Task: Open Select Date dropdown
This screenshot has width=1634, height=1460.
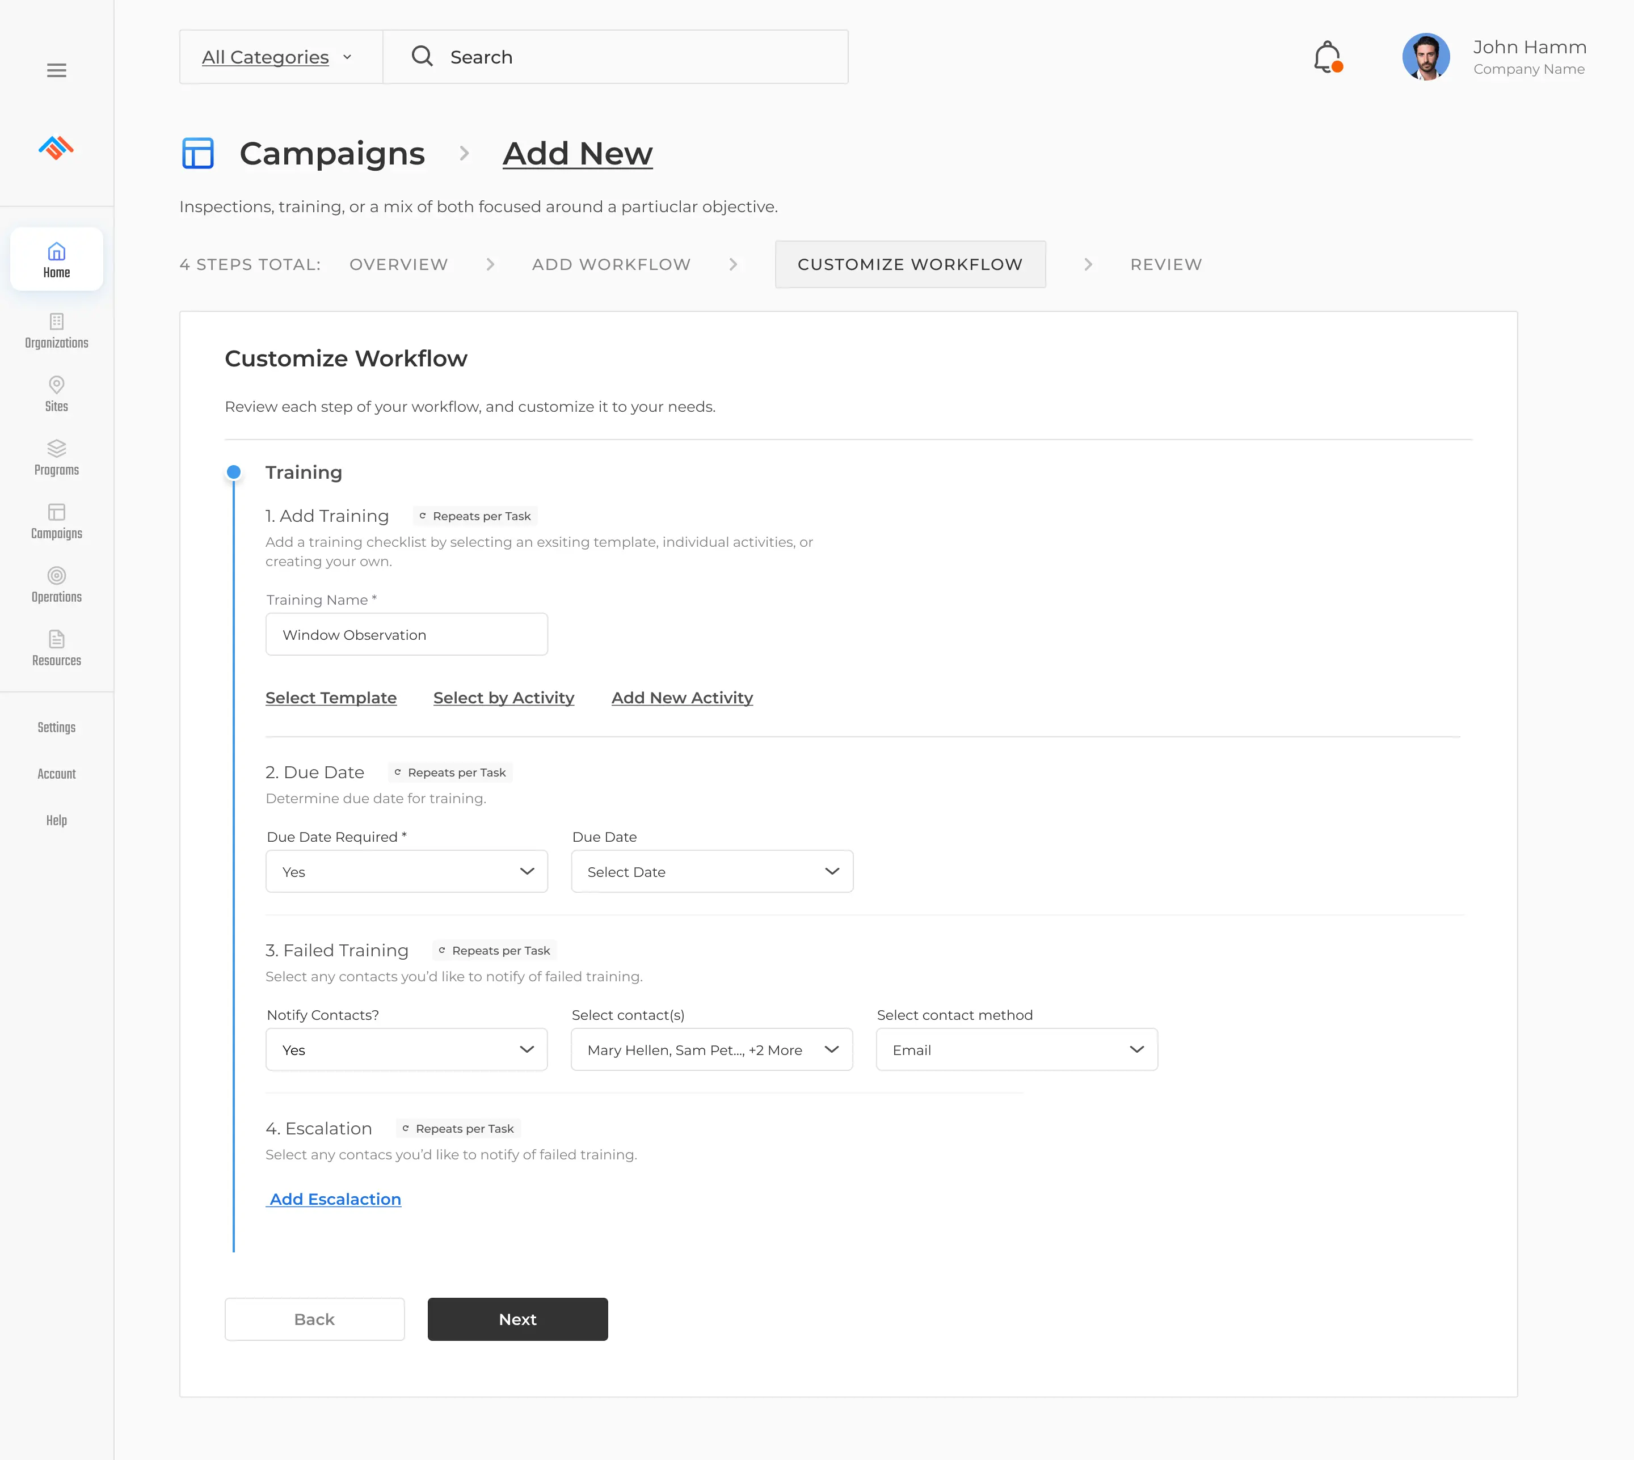Action: 712,872
